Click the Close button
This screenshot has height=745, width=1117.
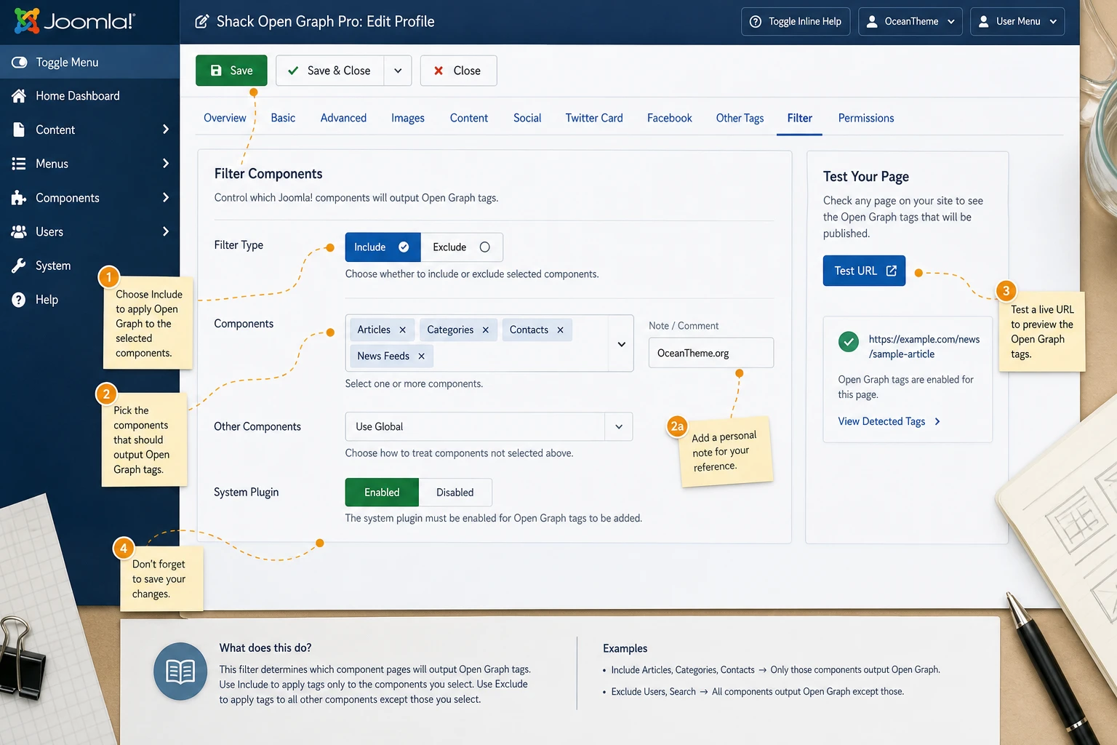(x=458, y=71)
